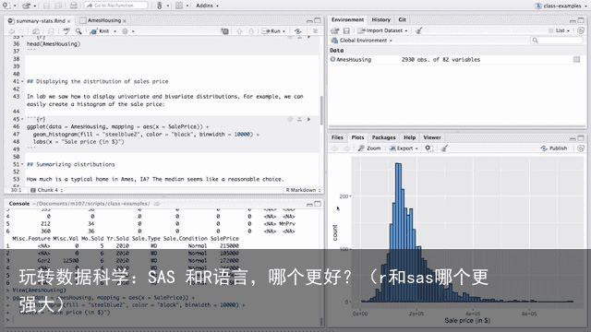
Task: Switch to the Packages tab
Action: point(384,137)
